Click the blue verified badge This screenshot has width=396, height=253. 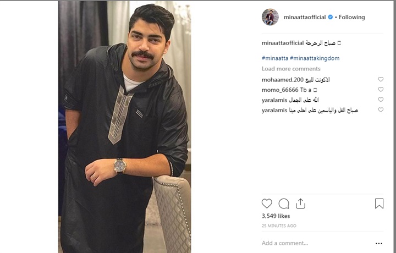point(331,17)
